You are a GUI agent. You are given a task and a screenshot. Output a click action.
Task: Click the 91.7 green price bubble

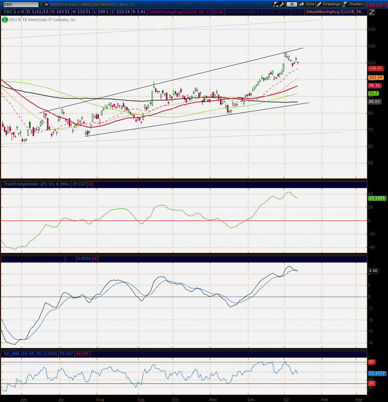click(373, 93)
